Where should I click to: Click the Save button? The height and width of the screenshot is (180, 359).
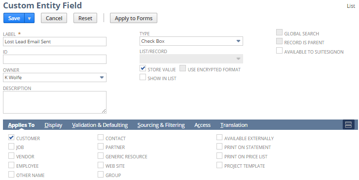[x=14, y=18]
